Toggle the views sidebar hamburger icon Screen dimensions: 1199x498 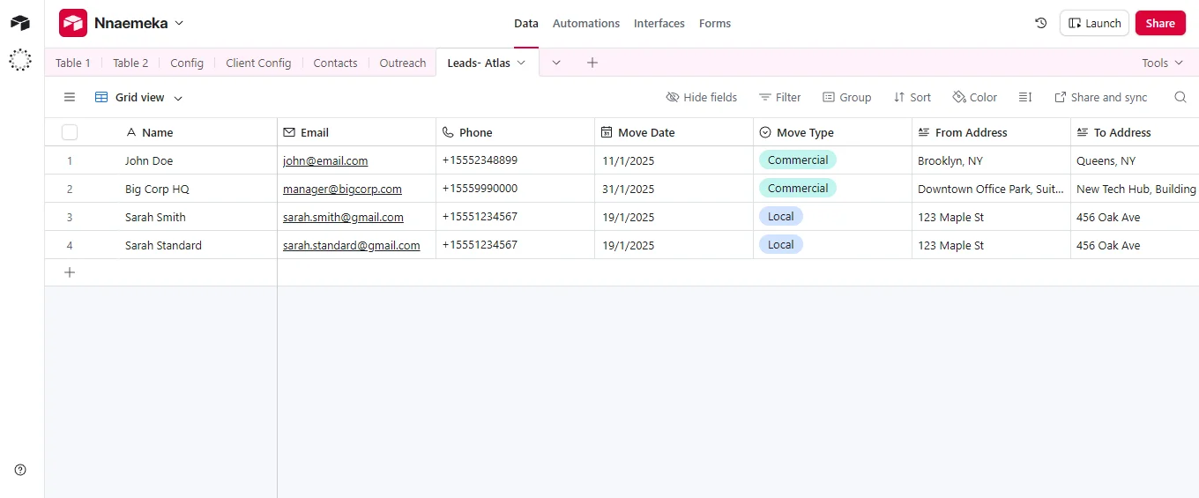point(70,98)
